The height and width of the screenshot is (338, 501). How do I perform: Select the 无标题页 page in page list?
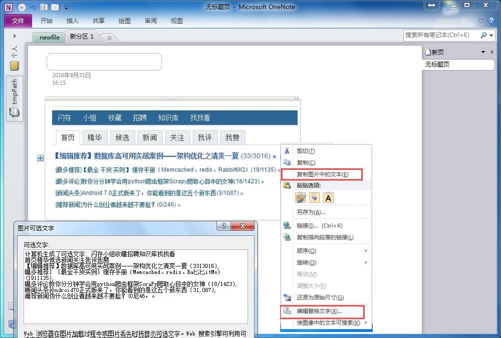point(458,64)
